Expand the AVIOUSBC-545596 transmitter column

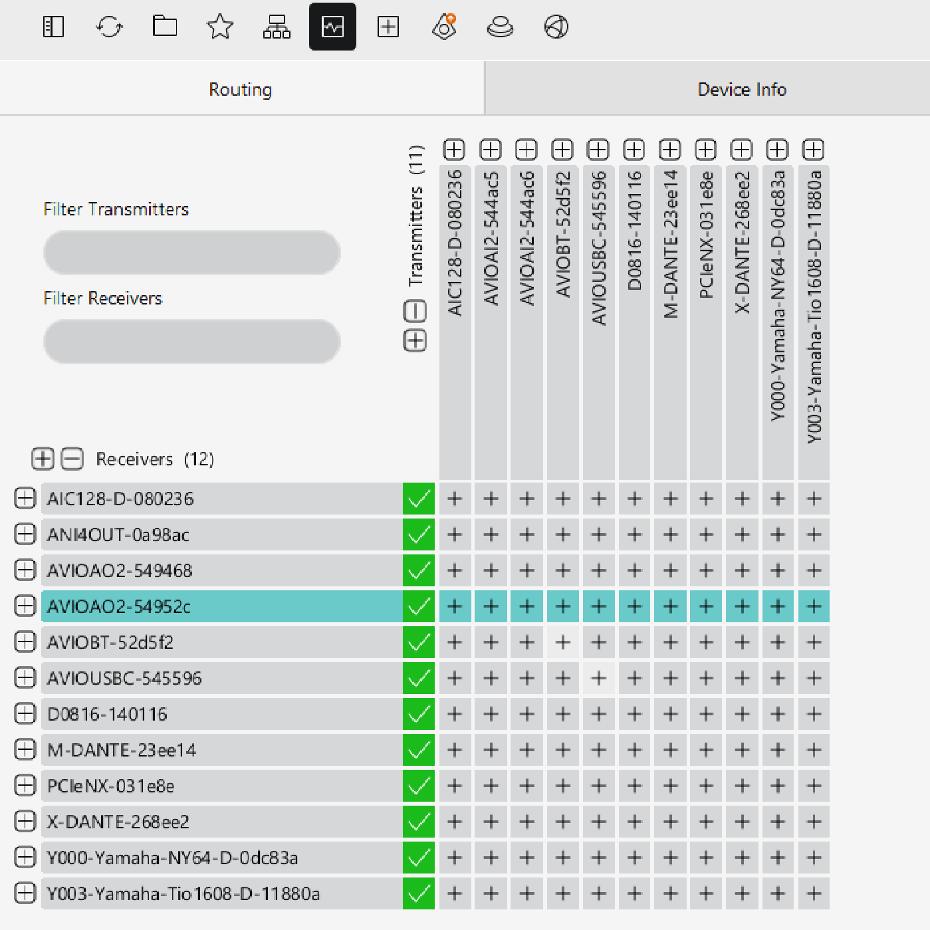click(x=598, y=150)
